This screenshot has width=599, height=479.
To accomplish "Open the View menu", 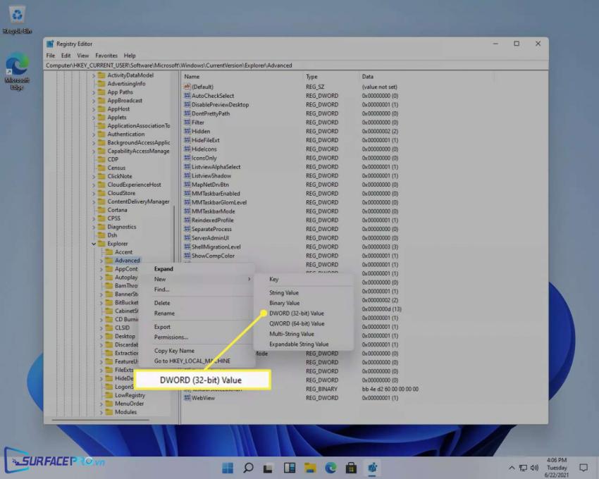I will click(x=83, y=56).
